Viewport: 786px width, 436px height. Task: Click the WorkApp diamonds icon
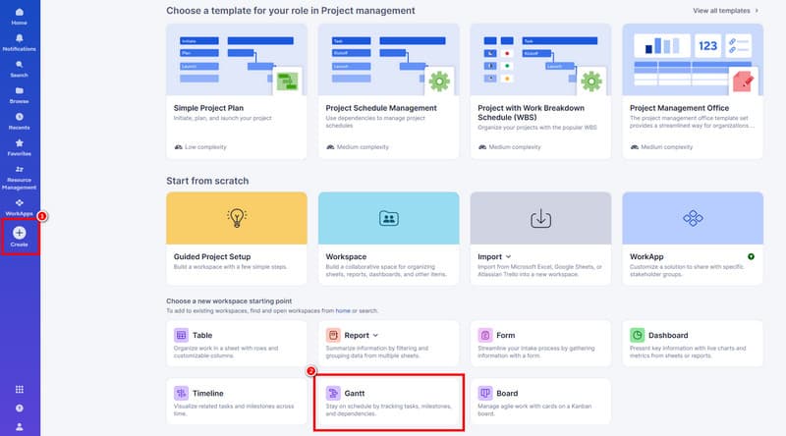[x=693, y=218]
